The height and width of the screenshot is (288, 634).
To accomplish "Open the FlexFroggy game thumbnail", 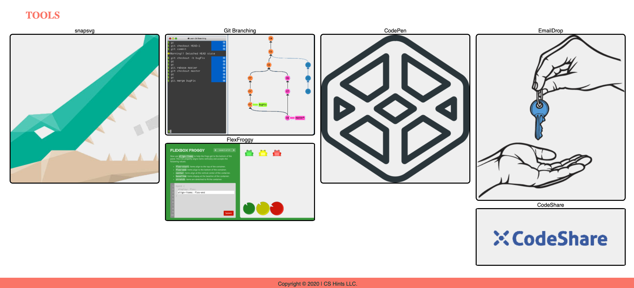I will (240, 182).
